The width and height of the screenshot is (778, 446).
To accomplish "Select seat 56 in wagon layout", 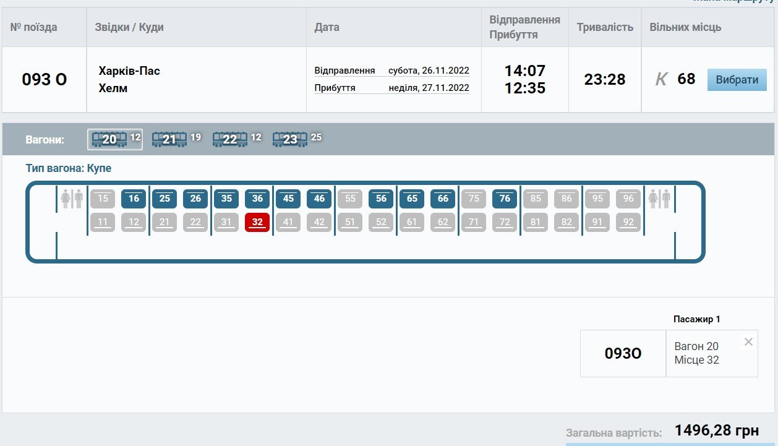I will [381, 199].
